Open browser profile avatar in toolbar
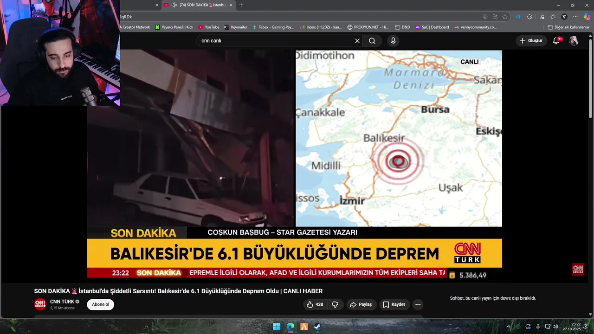This screenshot has height=334, width=594. coord(564,17)
